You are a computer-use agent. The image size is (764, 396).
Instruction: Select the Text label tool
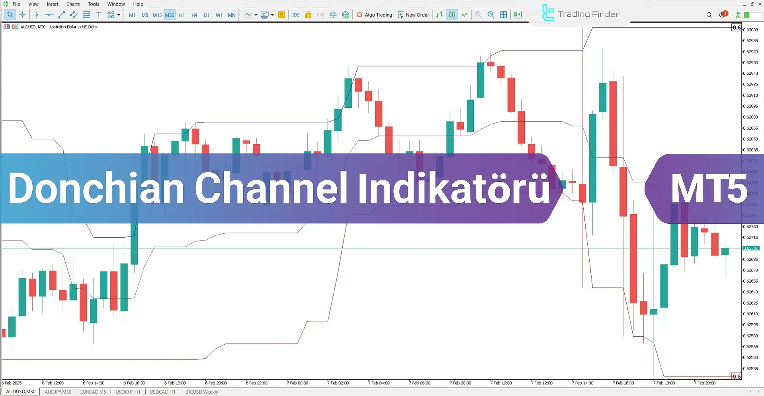point(99,15)
